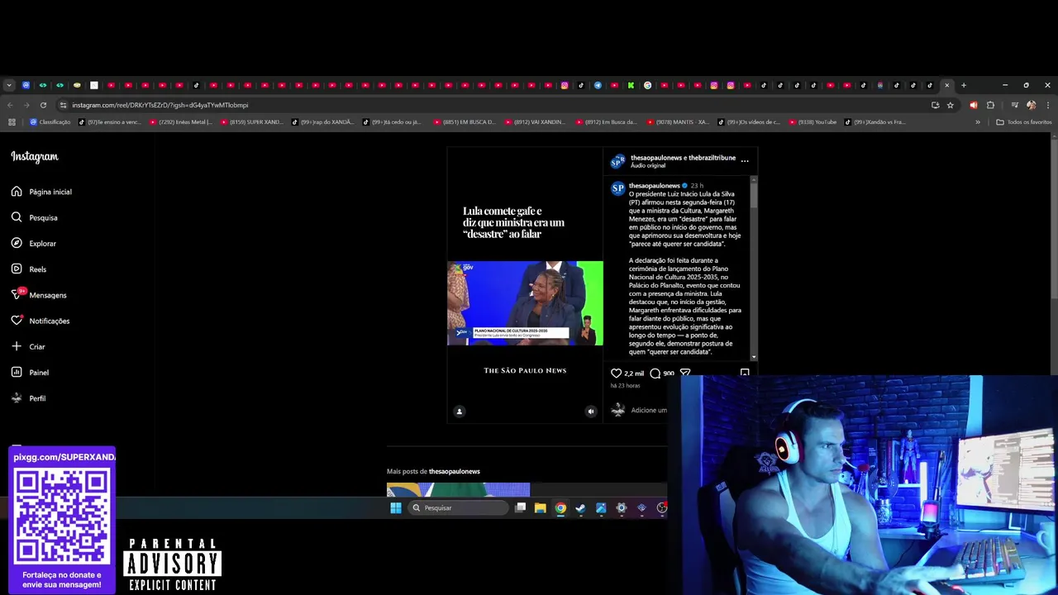Click the comment field Adicione um
The width and height of the screenshot is (1058, 595).
649,410
